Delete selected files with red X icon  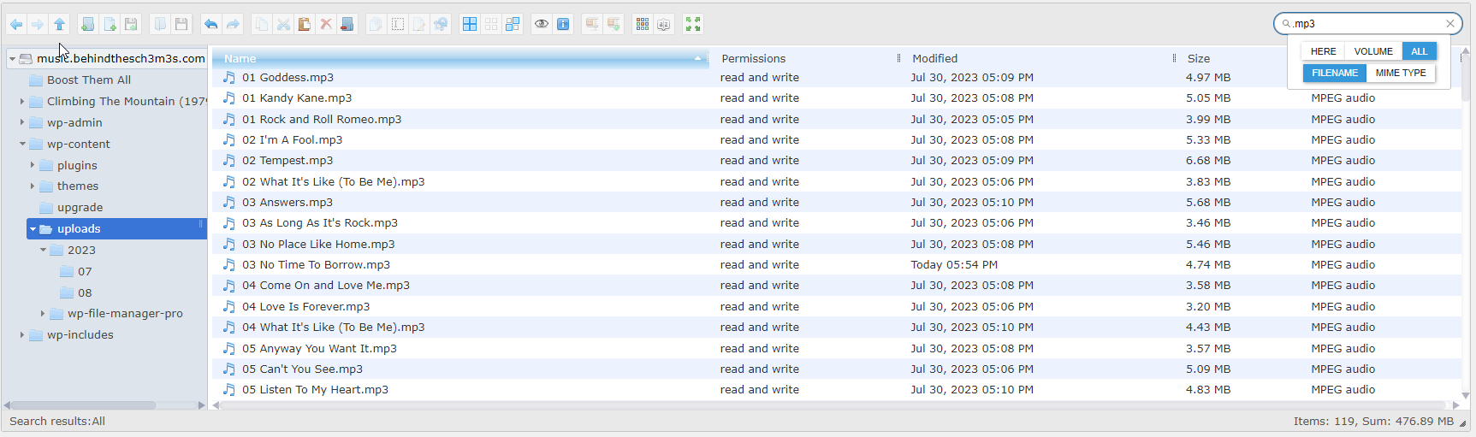[x=326, y=24]
